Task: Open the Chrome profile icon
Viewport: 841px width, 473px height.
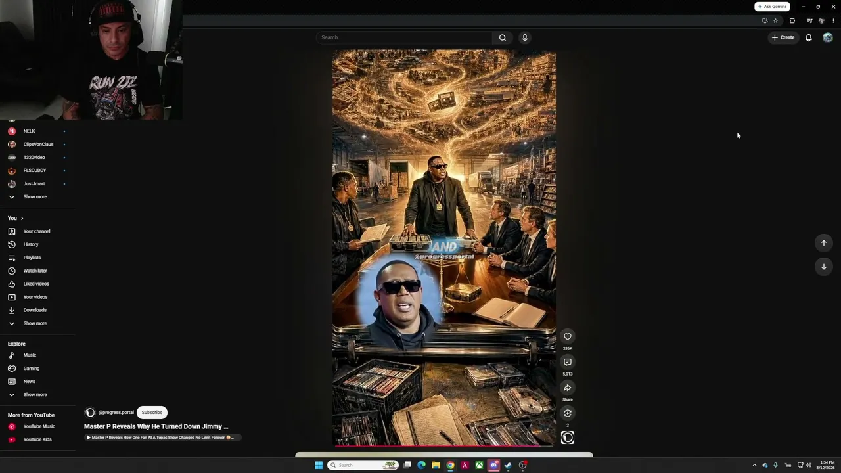Action: [x=821, y=21]
